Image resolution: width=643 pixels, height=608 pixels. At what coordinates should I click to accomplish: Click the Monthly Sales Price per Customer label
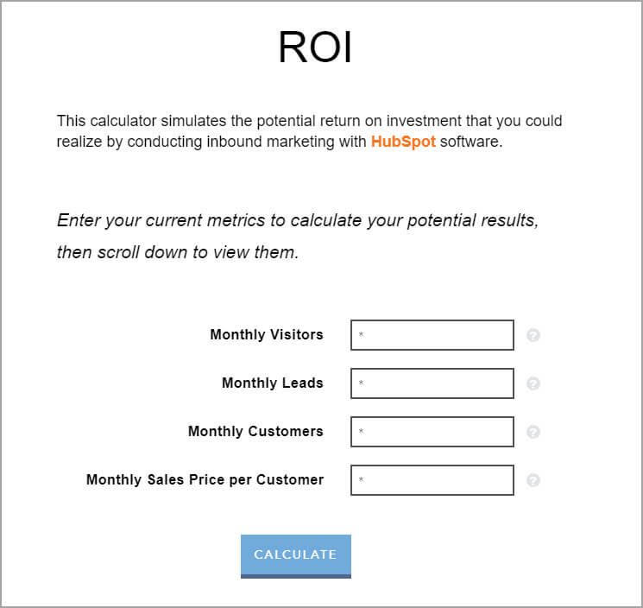tap(205, 480)
